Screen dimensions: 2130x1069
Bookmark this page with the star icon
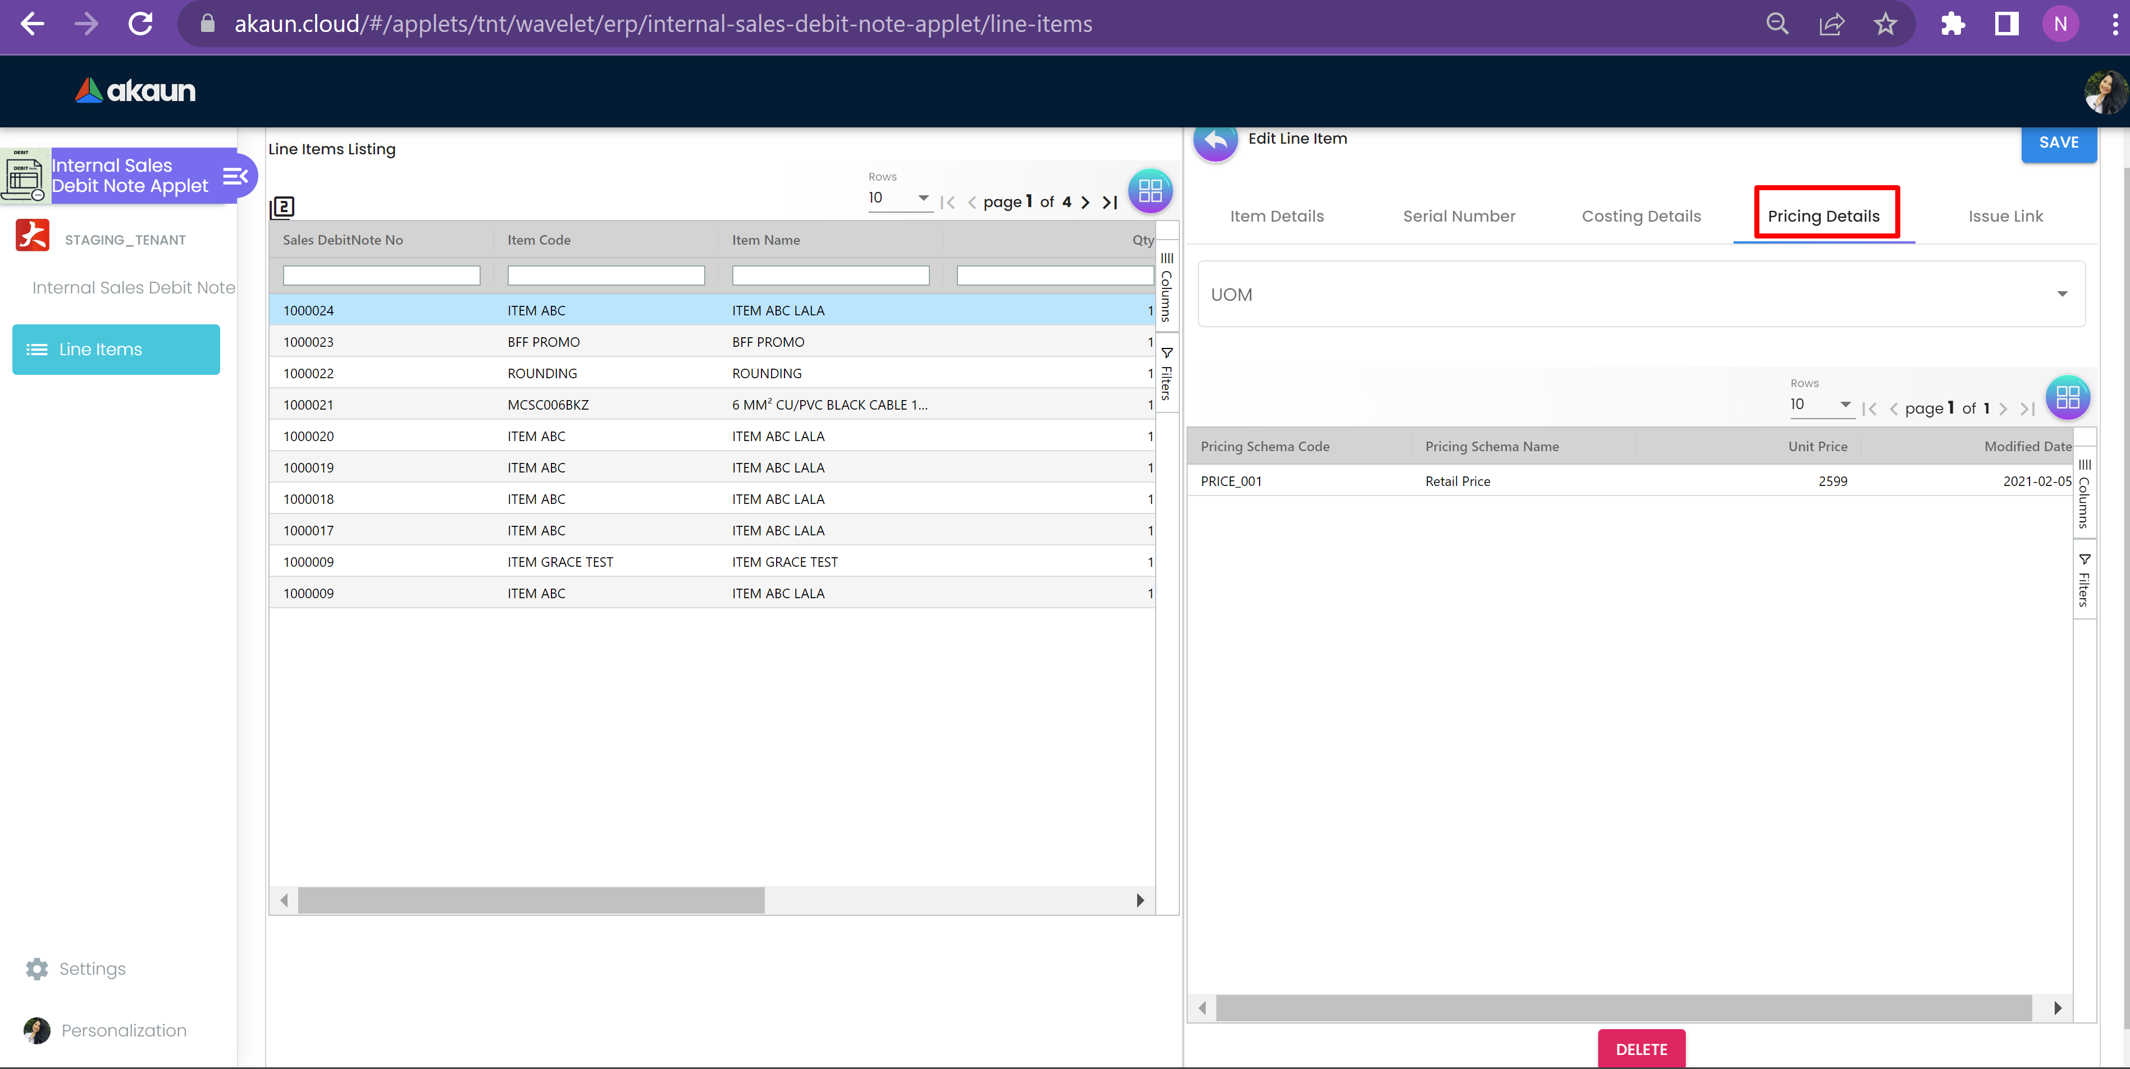(1885, 24)
